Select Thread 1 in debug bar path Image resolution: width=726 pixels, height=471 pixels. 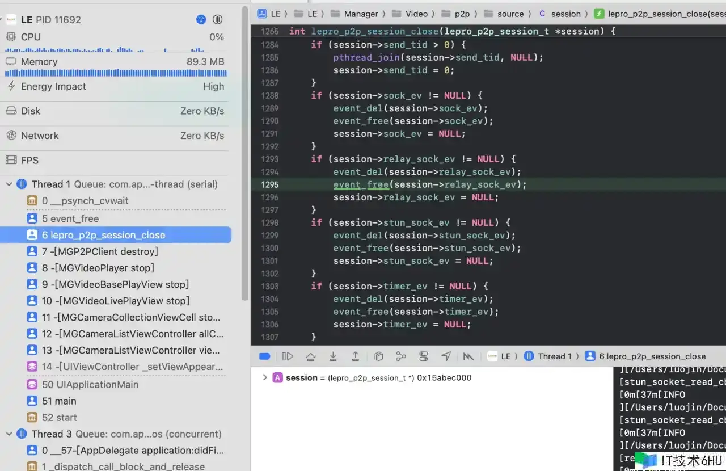pyautogui.click(x=547, y=356)
